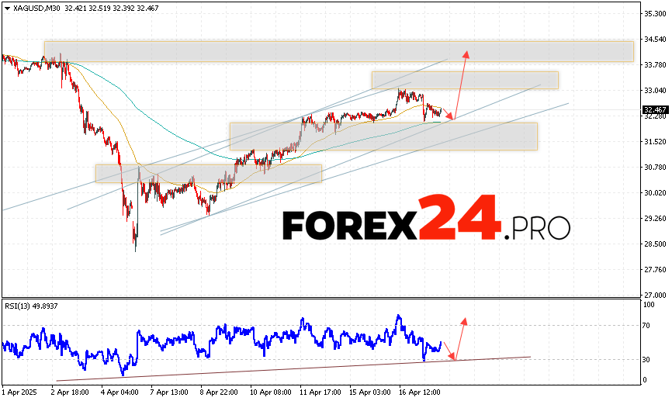The height and width of the screenshot is (401, 672).
Task: Click the red upward forecast arrowhead on price chart
Action: click(x=466, y=54)
